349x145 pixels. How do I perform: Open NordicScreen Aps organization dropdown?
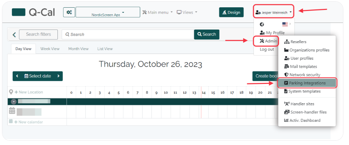click(108, 12)
